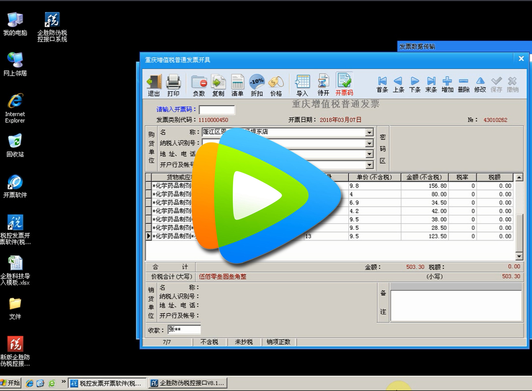Viewport: 532px width, 391px height.
Task: Click the 修改 modify icon
Action: click(x=480, y=85)
